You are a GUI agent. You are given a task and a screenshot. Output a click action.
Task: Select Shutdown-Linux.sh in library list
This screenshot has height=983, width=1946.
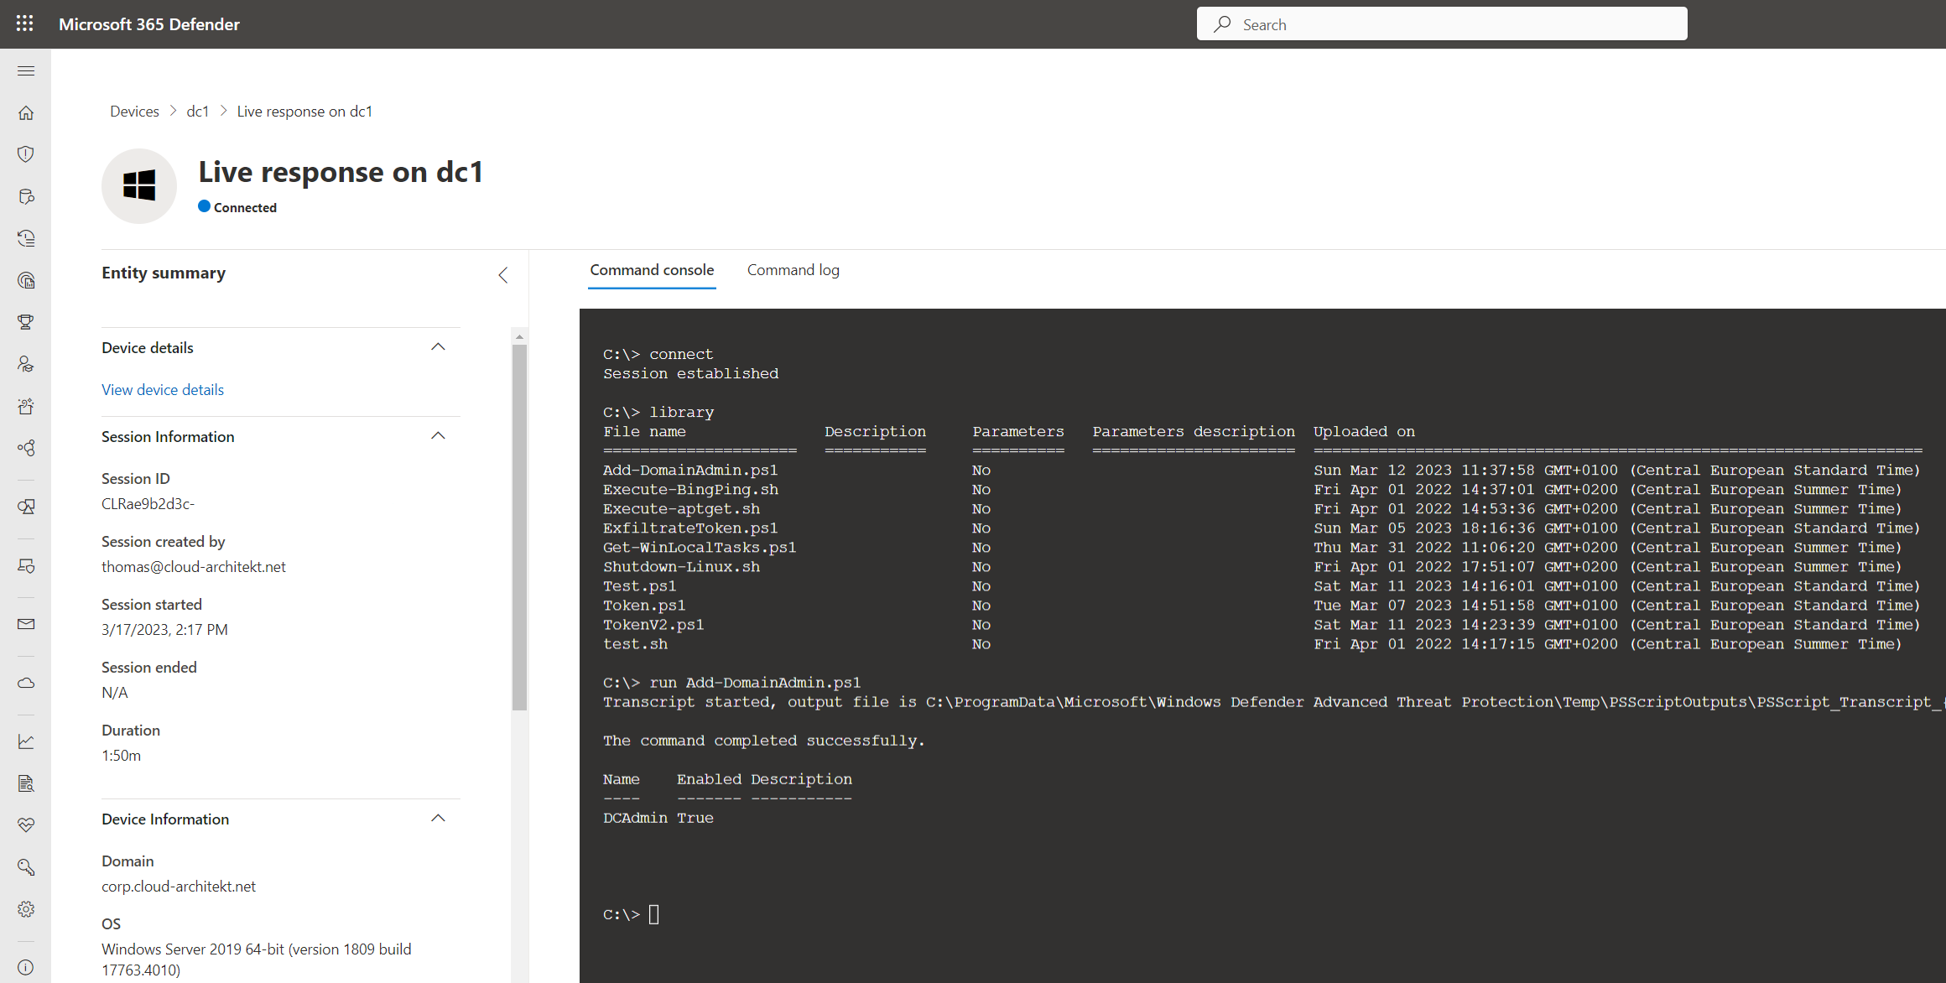point(681,567)
